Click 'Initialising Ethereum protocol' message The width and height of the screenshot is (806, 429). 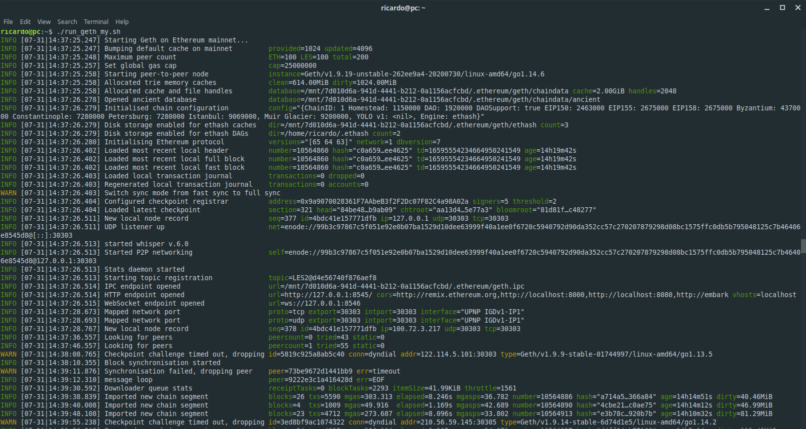[164, 142]
